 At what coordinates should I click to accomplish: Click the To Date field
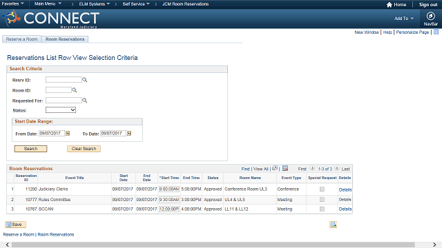pos(113,133)
